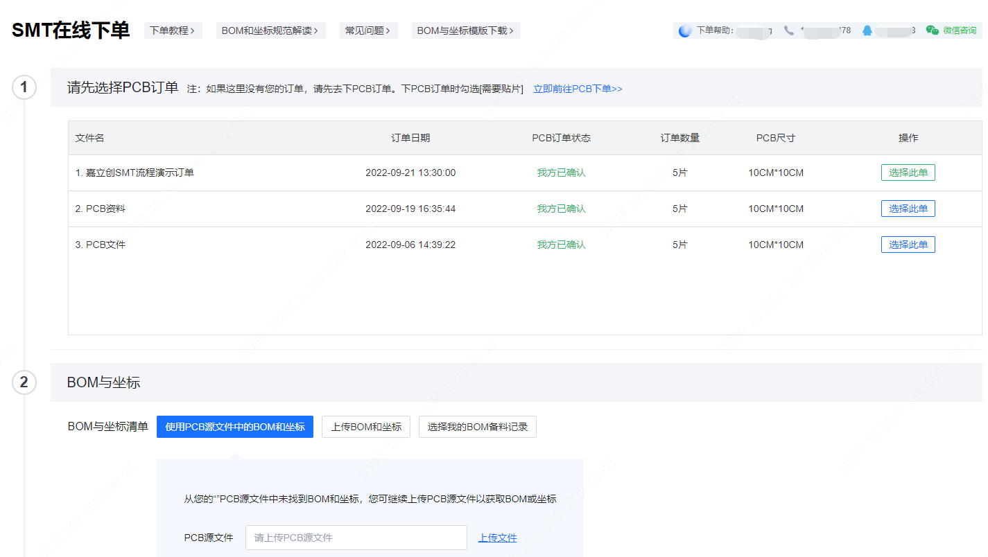Click the blue help assistant icon

(x=685, y=30)
